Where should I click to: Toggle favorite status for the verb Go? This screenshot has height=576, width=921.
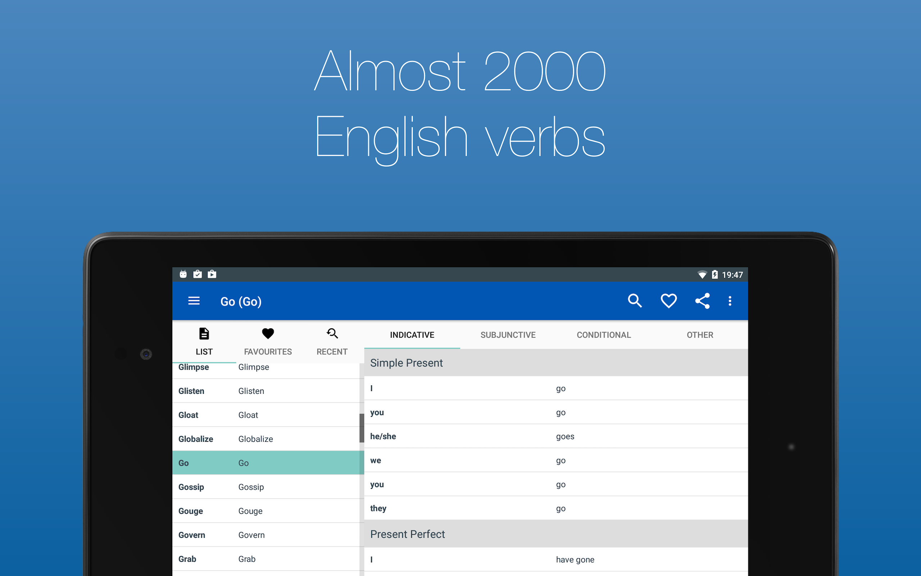668,301
